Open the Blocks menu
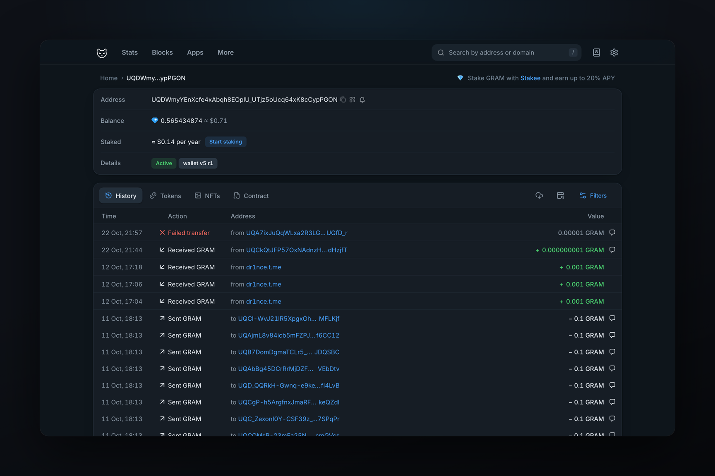The height and width of the screenshot is (476, 715). [x=162, y=52]
